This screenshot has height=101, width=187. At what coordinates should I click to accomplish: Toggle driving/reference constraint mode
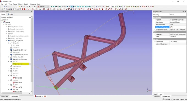click(120, 9)
